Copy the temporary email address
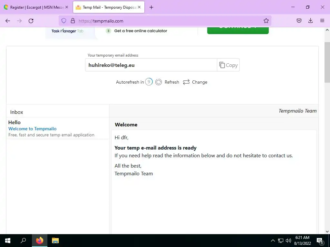330x247 pixels. tap(228, 65)
